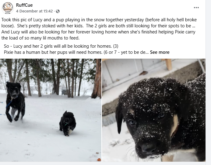Click the globe public-privacy icon
This screenshot has width=211, height=165.
(58, 11)
